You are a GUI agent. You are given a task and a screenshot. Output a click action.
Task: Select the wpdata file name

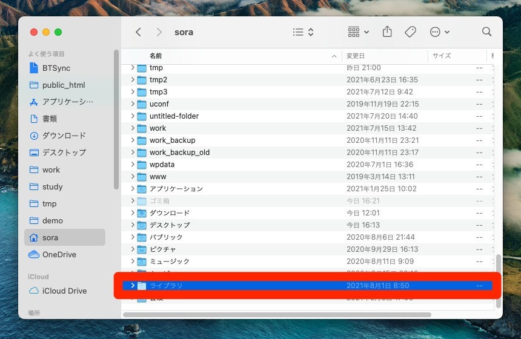[162, 165]
